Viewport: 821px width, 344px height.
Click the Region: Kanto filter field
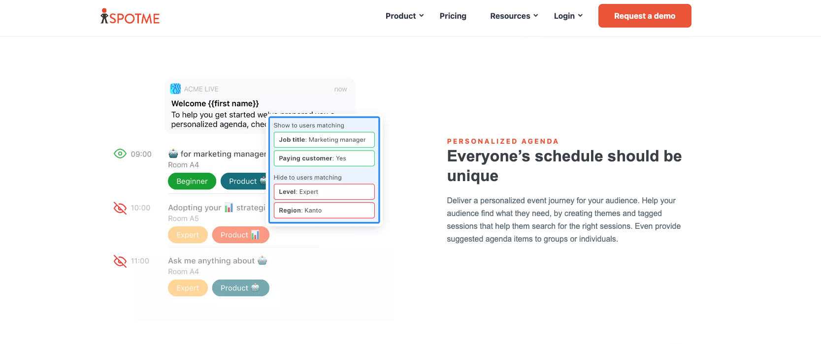(324, 210)
